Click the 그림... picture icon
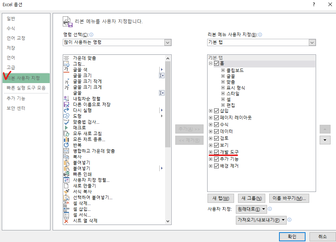 coord(66,64)
